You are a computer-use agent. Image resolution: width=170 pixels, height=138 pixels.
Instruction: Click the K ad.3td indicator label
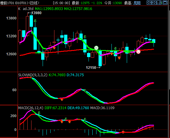coord(26,9)
